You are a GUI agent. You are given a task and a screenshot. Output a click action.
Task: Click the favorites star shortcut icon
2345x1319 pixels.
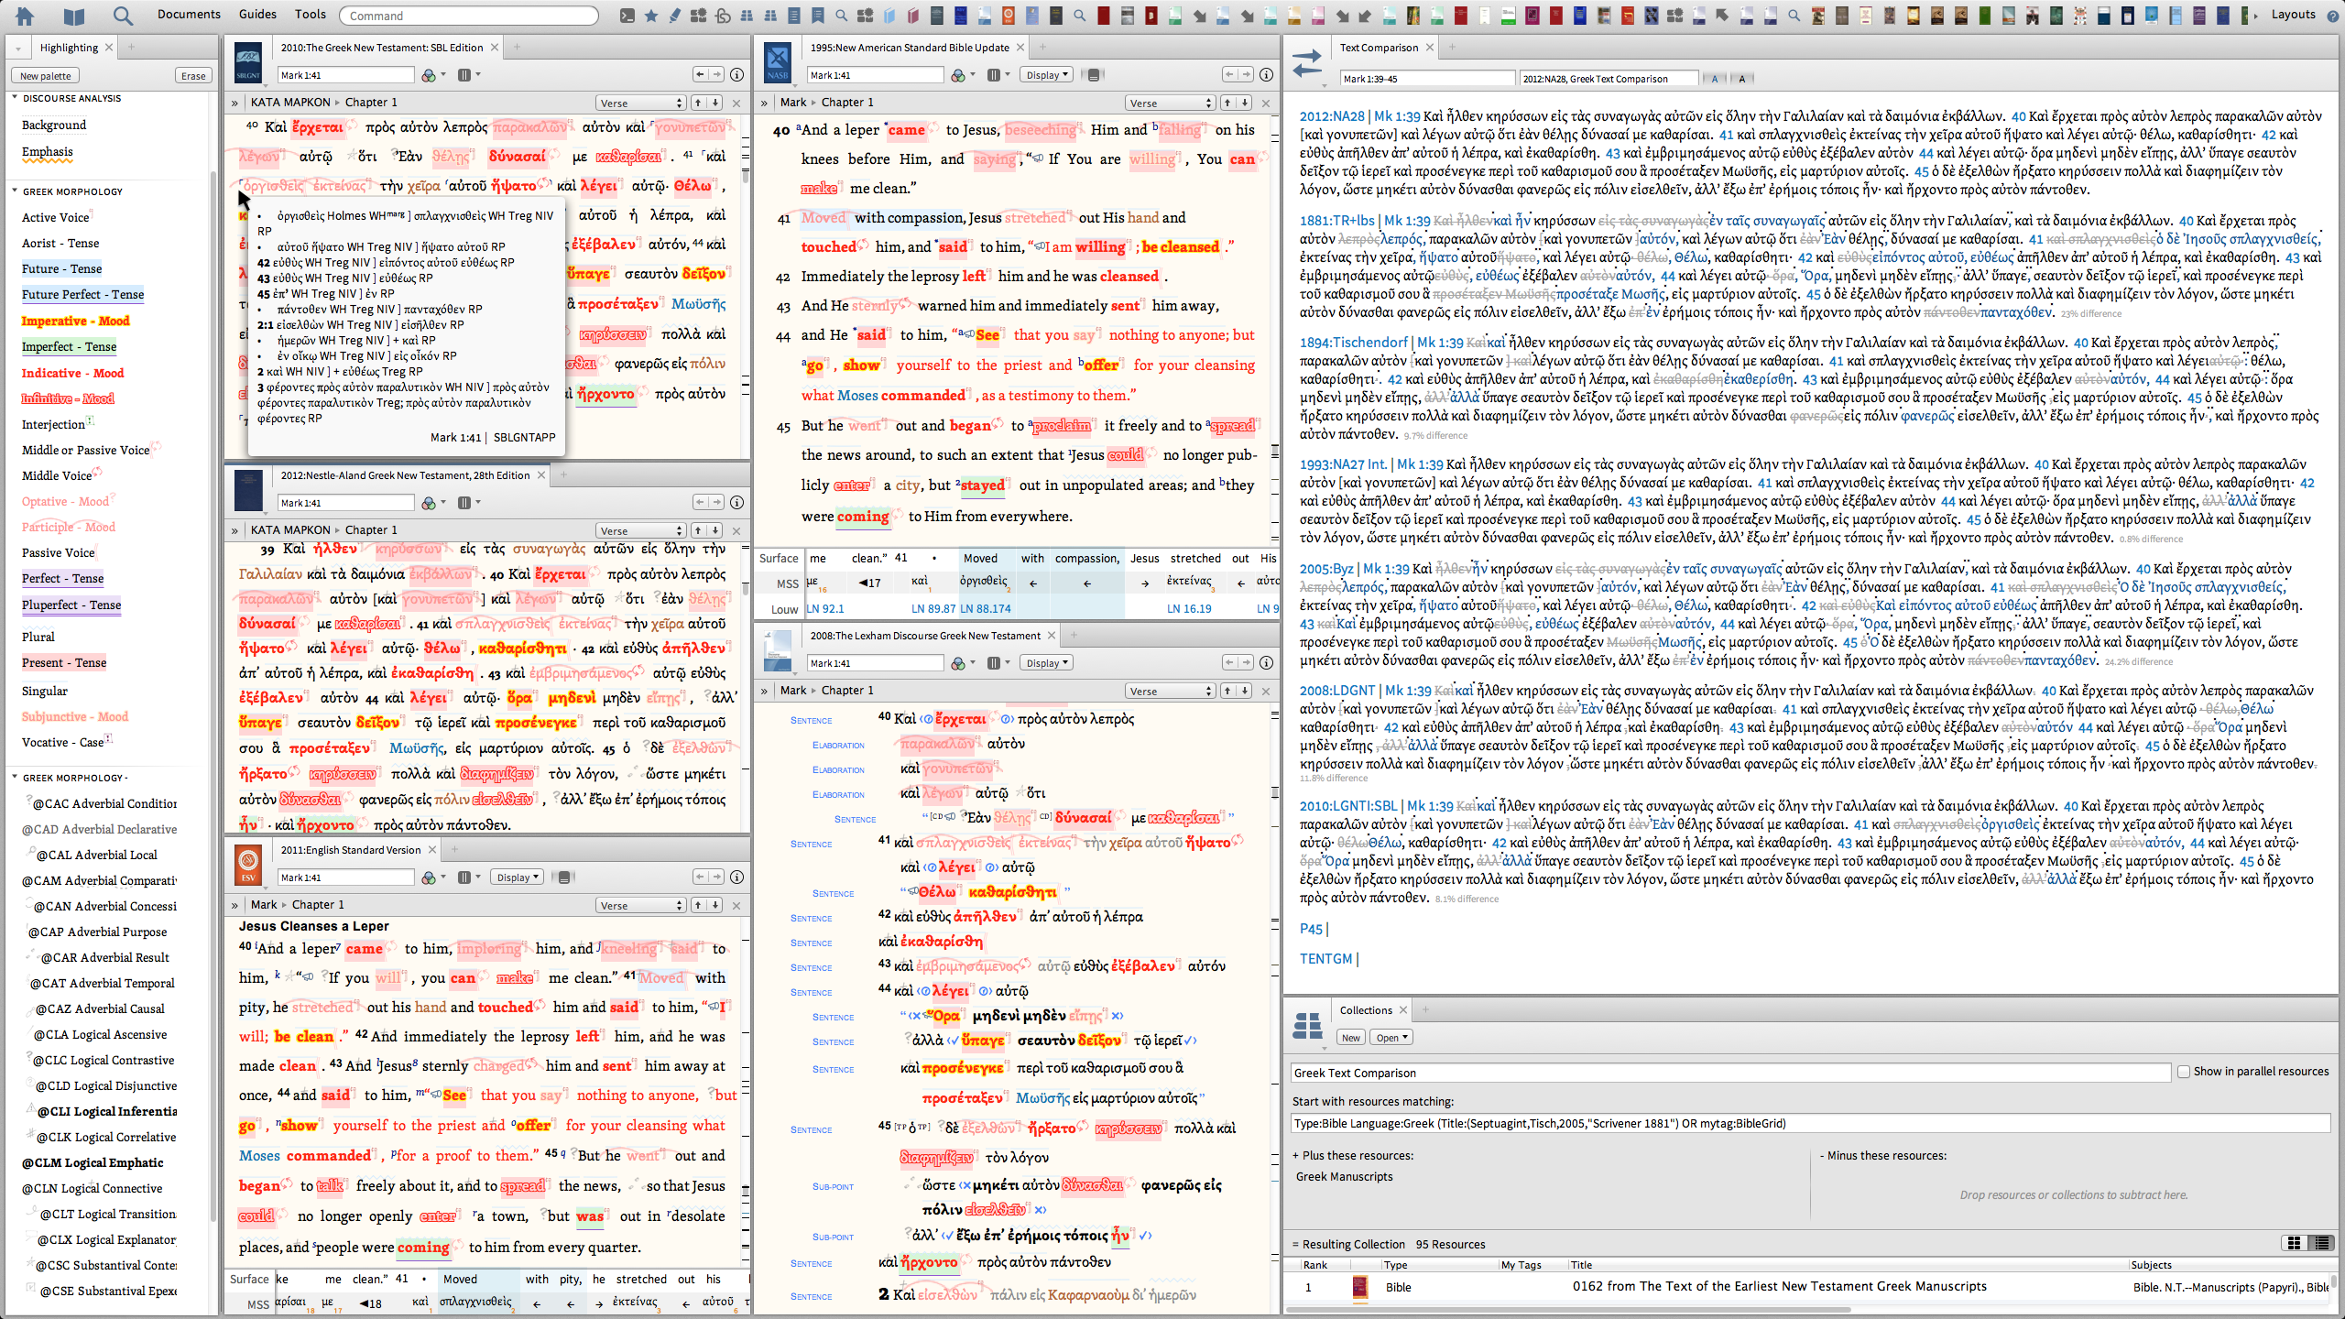651,15
